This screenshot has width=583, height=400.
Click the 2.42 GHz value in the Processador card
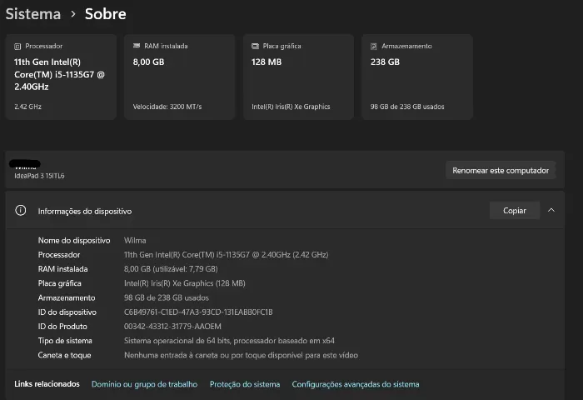click(27, 107)
